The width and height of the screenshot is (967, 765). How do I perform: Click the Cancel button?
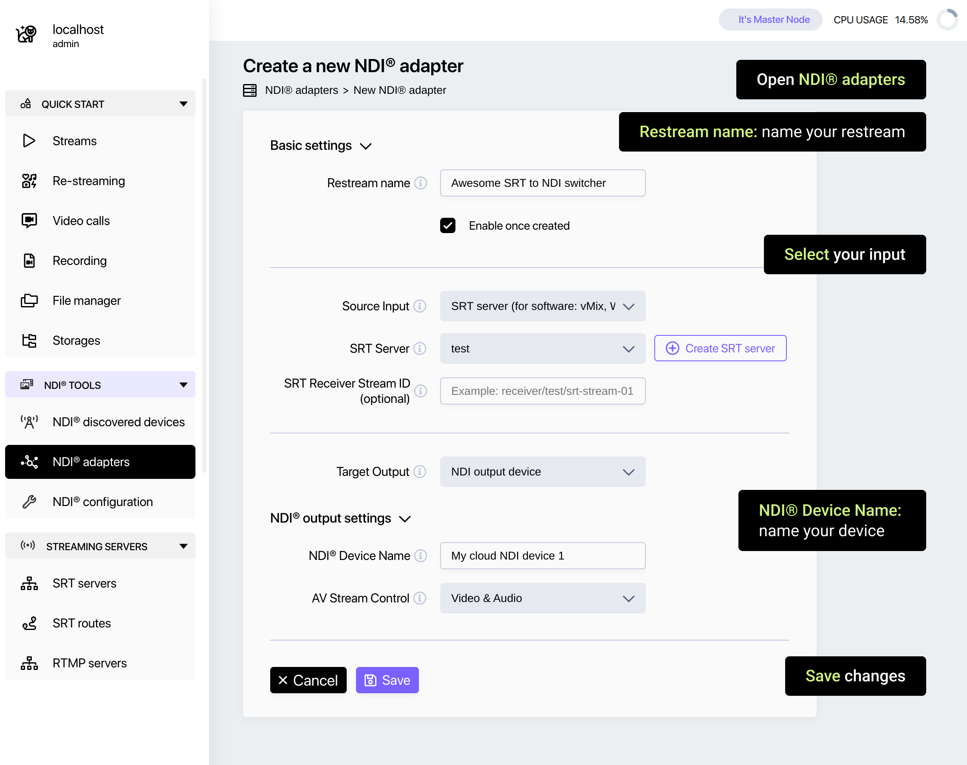[308, 680]
